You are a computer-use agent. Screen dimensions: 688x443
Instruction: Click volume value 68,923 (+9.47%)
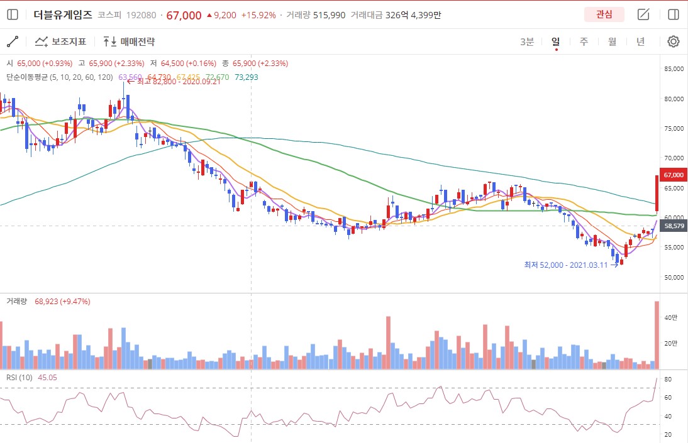pos(62,302)
